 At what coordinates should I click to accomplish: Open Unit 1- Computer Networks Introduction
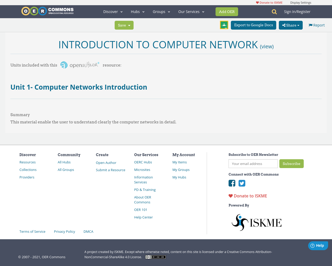(x=79, y=87)
